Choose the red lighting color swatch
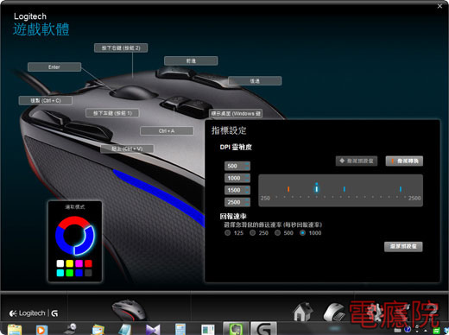The image size is (449, 335). tap(88, 263)
